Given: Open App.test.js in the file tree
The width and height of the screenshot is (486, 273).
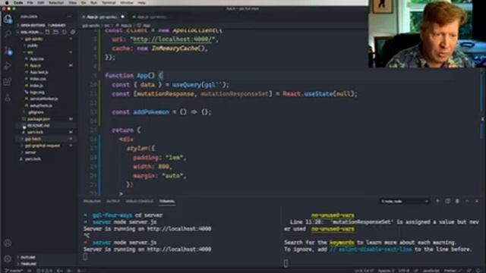Looking at the screenshot, I should pyautogui.click(x=46, y=72).
